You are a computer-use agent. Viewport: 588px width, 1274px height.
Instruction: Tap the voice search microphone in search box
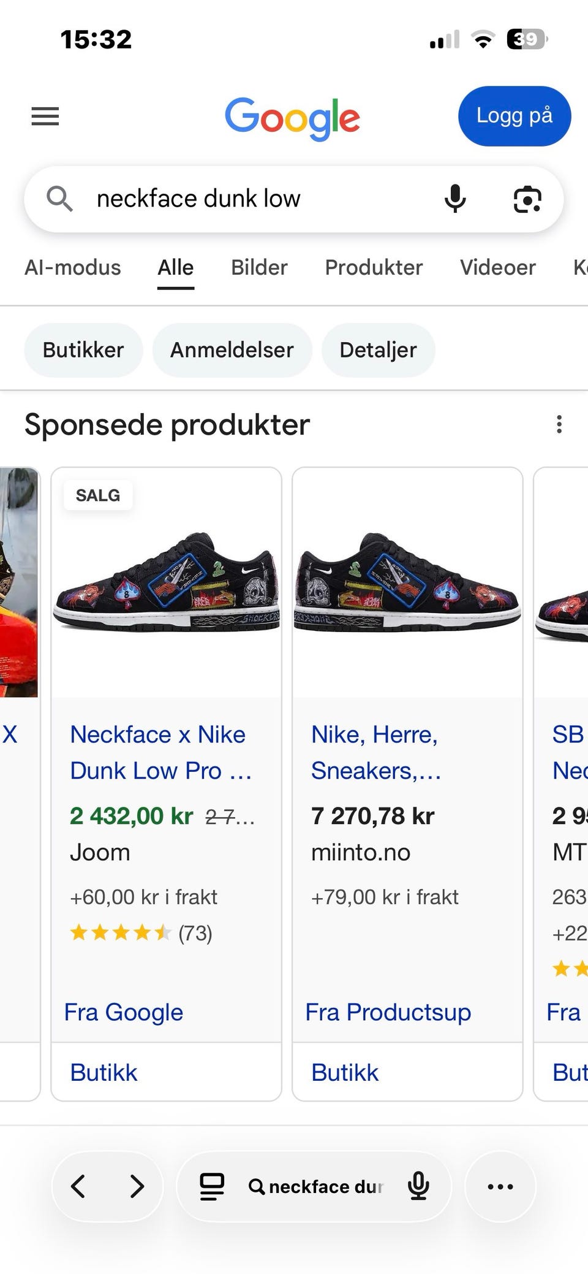[454, 199]
